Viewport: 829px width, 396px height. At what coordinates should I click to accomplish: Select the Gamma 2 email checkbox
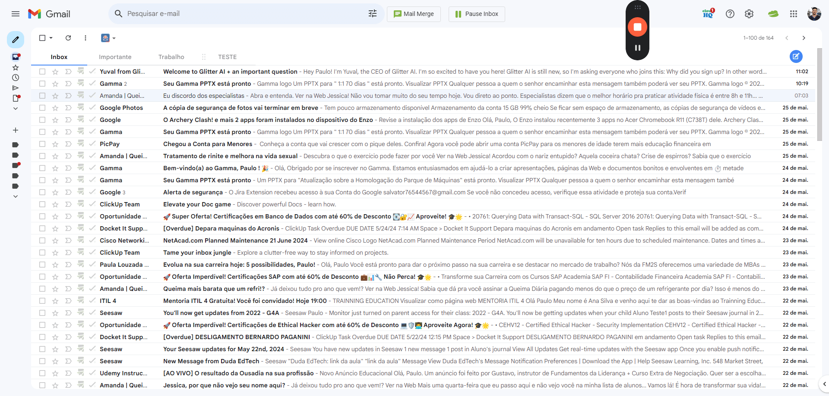pos(42,84)
